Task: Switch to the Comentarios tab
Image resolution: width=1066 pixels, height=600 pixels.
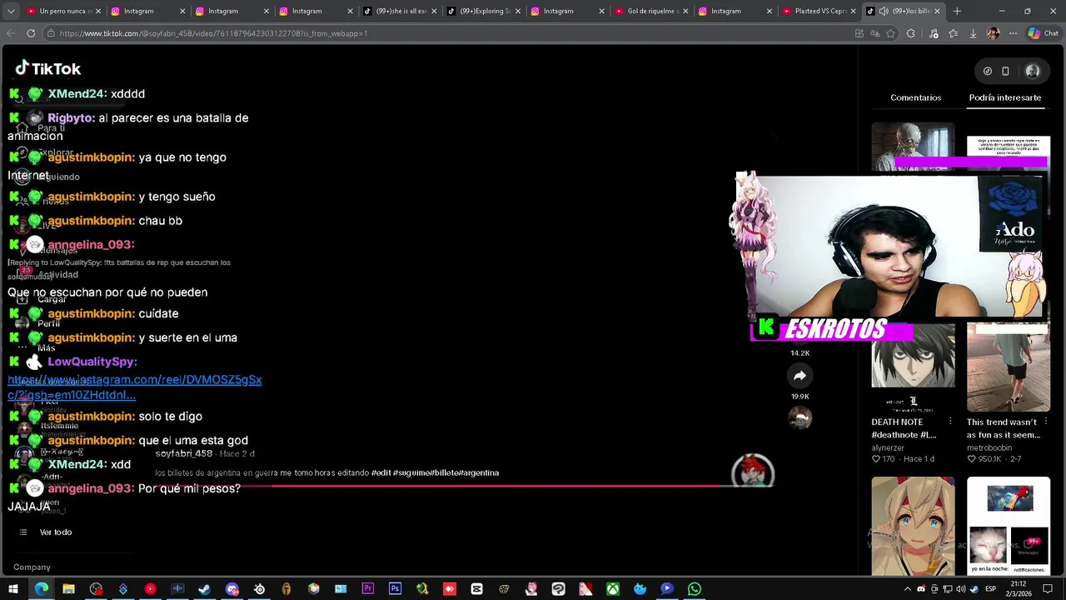Action: pyautogui.click(x=915, y=97)
